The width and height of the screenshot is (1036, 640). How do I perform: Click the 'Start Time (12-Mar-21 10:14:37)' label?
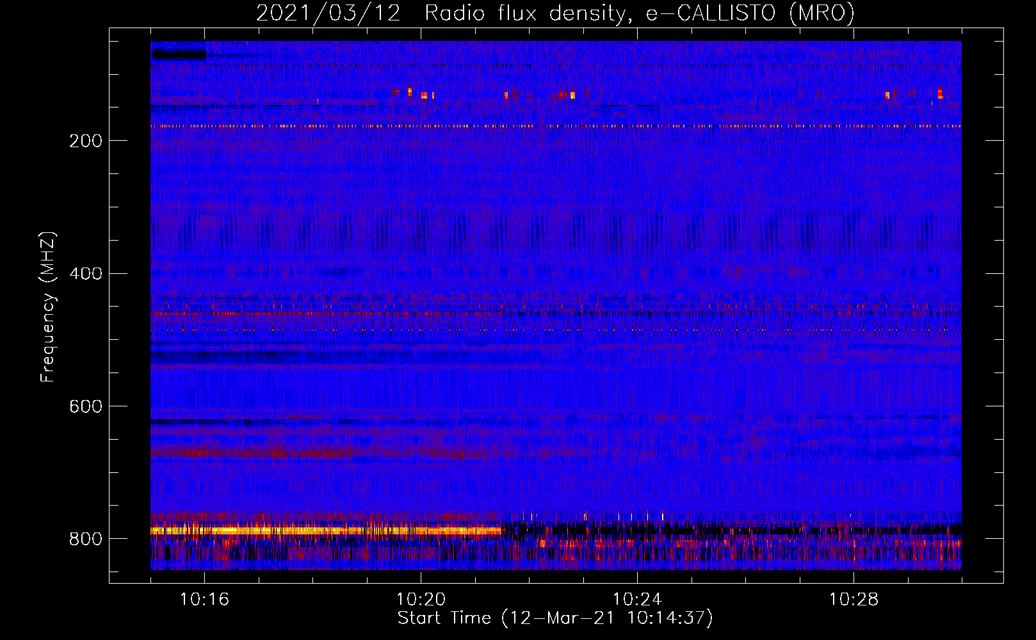[x=555, y=618]
